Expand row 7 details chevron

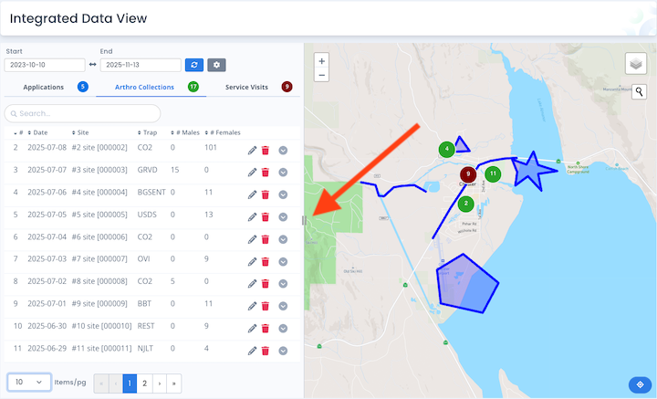pyautogui.click(x=283, y=260)
